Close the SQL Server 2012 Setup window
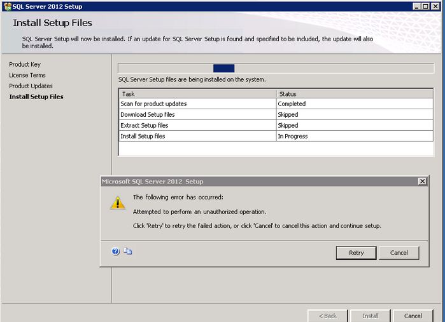 [435, 6]
